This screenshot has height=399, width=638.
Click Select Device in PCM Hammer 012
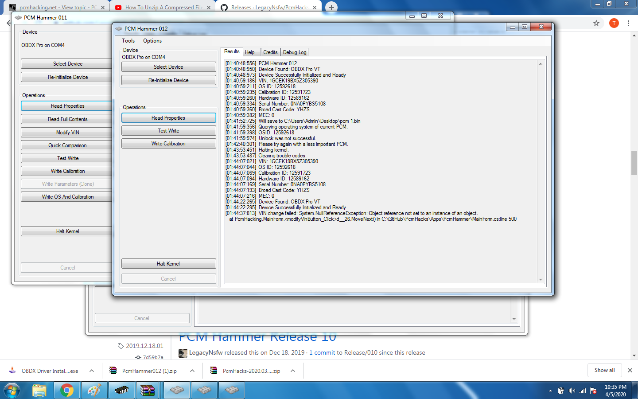click(168, 67)
